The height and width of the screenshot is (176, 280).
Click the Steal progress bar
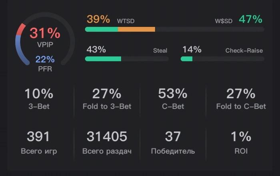coord(127,59)
